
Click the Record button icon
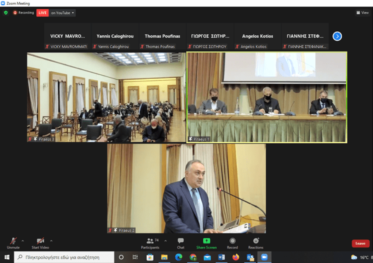click(232, 241)
